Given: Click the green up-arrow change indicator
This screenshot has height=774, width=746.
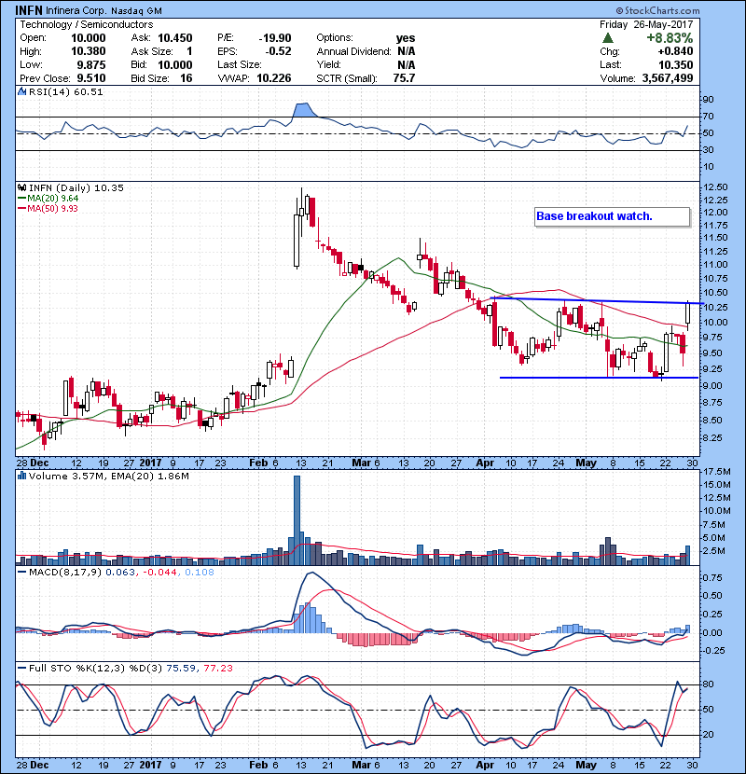Looking at the screenshot, I should [x=608, y=38].
